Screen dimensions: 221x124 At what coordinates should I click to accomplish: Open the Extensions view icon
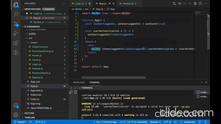[16, 43]
